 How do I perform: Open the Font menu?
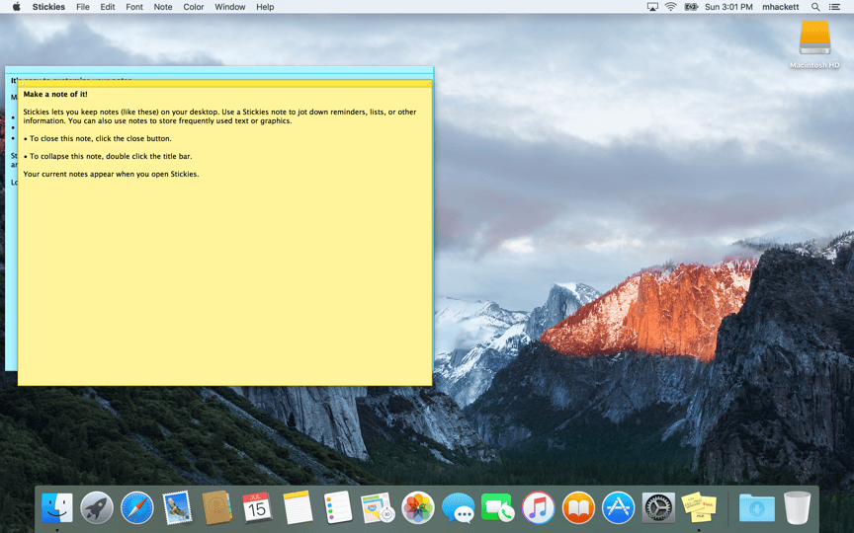(x=134, y=7)
